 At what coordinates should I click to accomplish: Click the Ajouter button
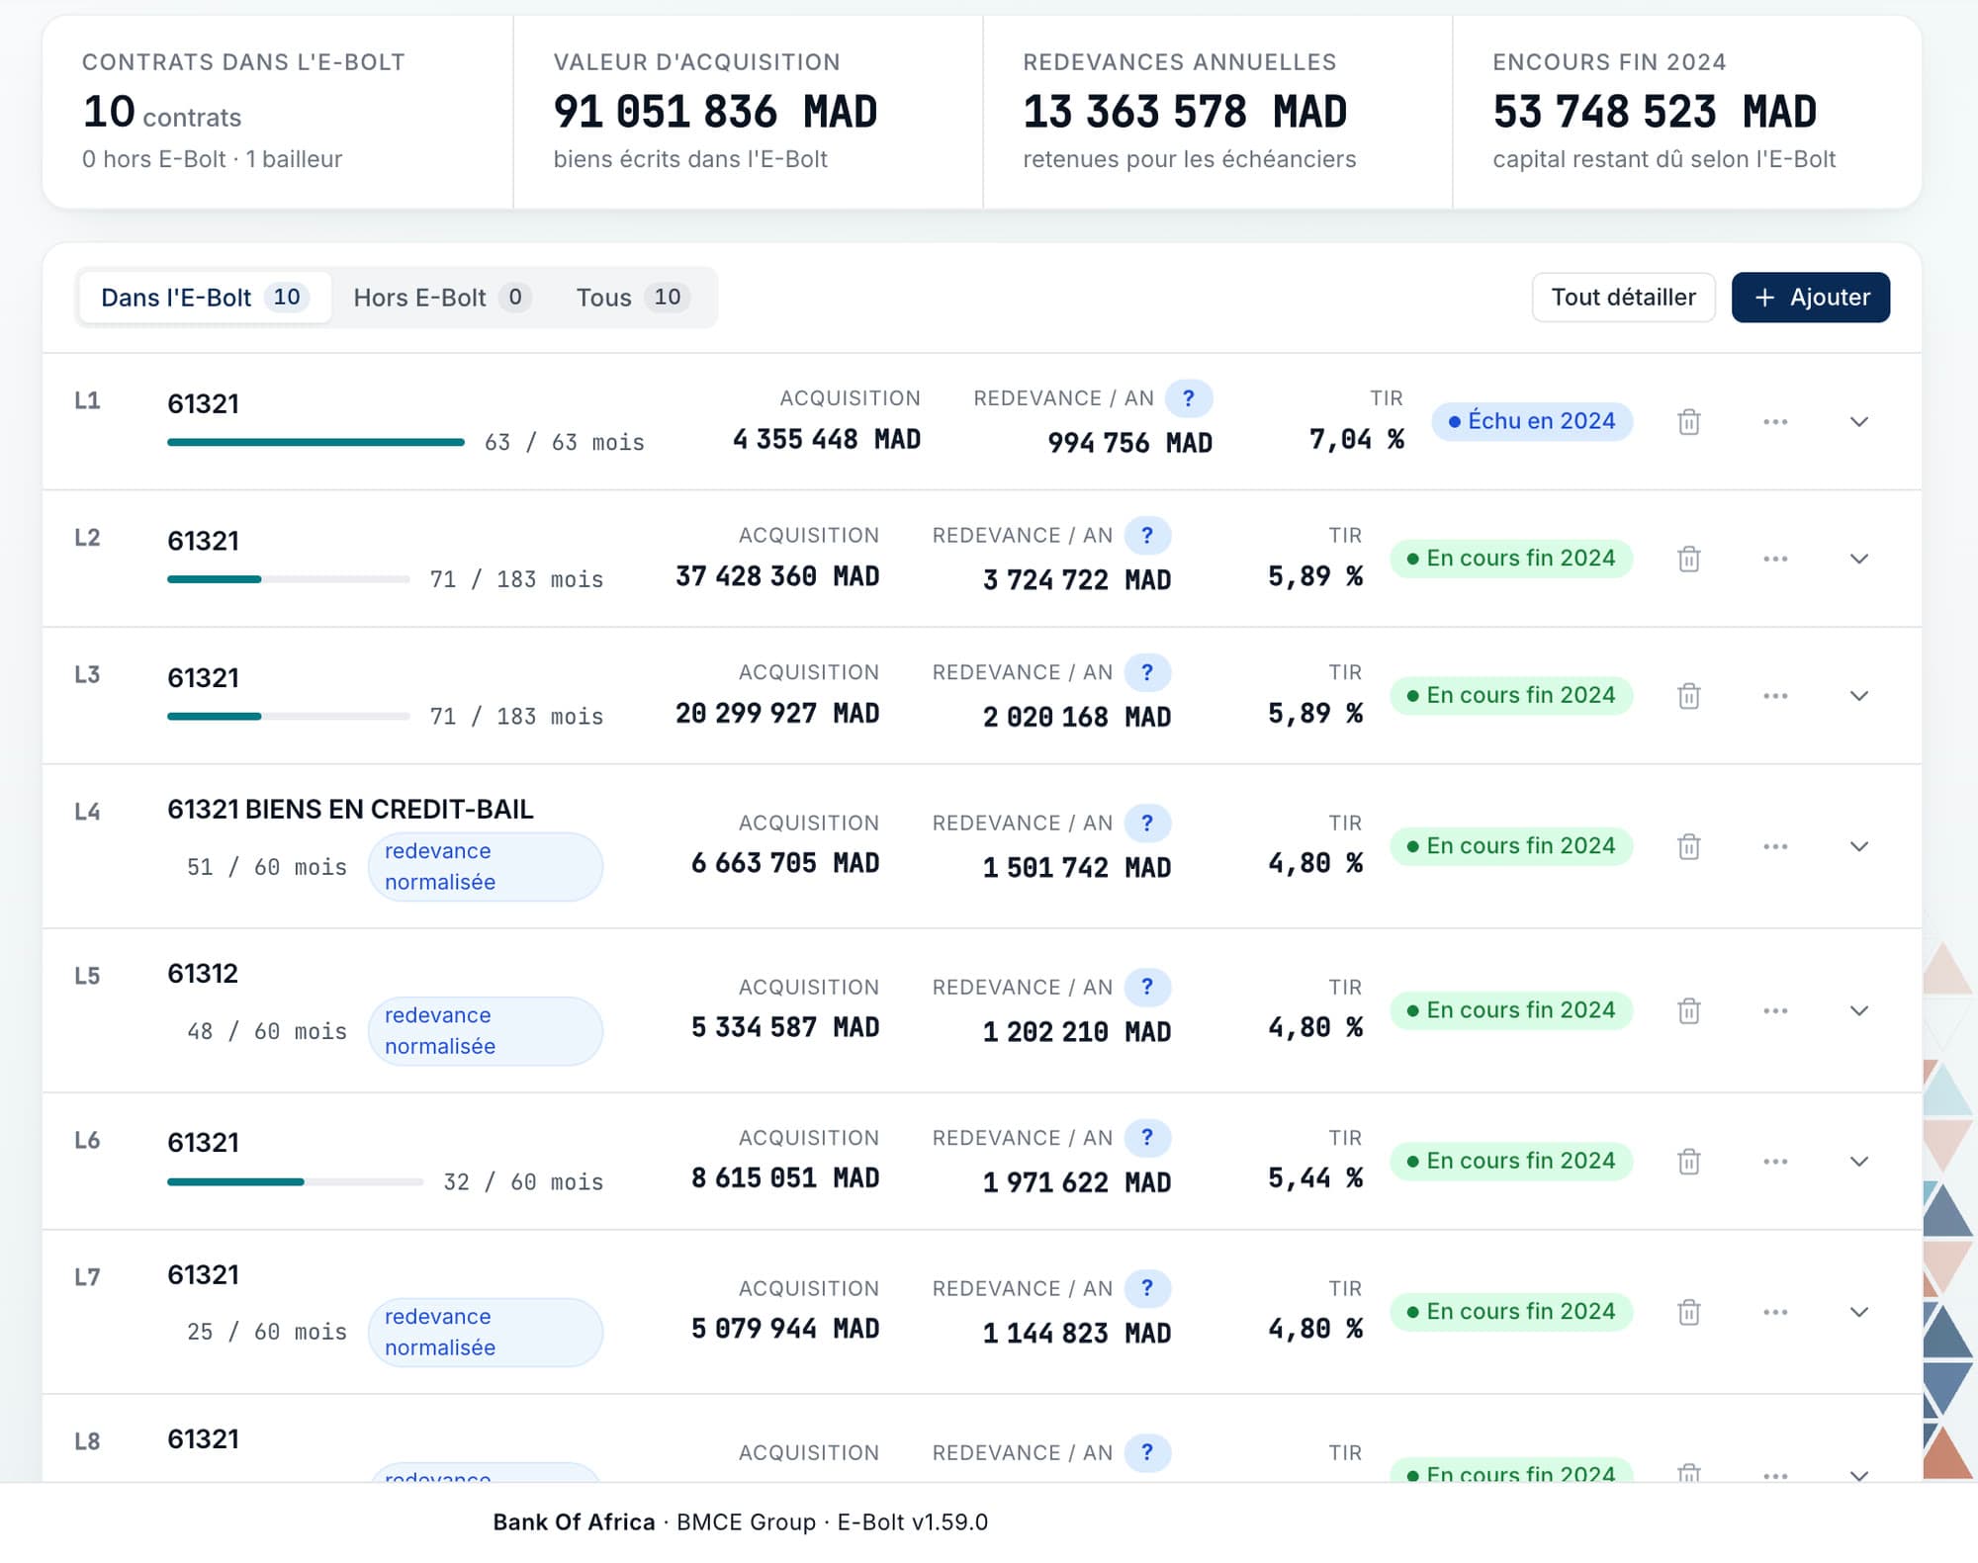tap(1811, 298)
